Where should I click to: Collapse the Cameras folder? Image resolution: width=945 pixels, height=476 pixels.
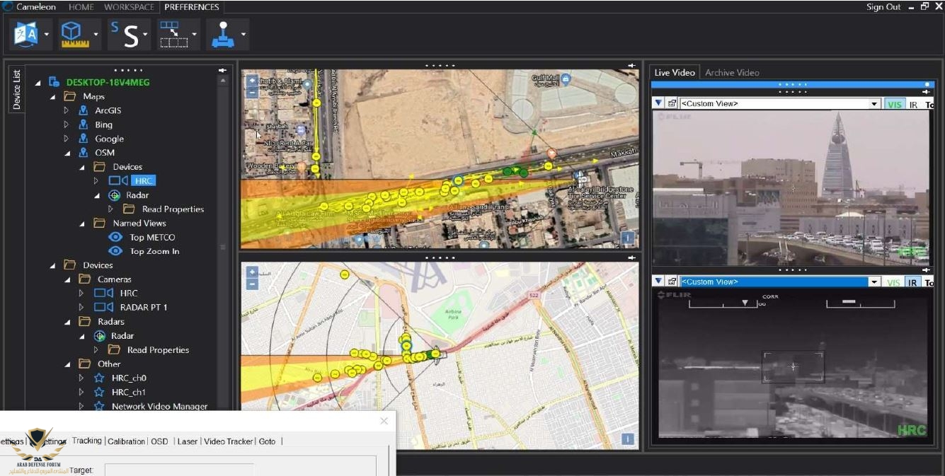tap(67, 279)
